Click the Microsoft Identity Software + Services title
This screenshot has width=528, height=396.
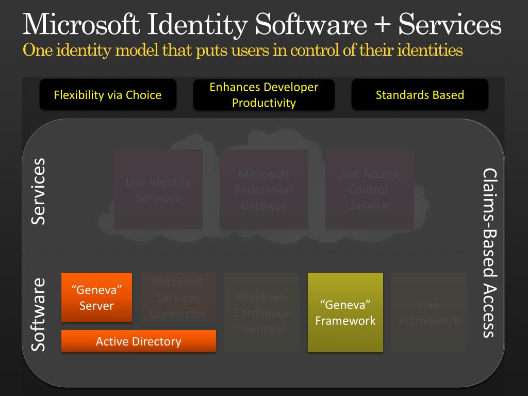pyautogui.click(x=262, y=24)
